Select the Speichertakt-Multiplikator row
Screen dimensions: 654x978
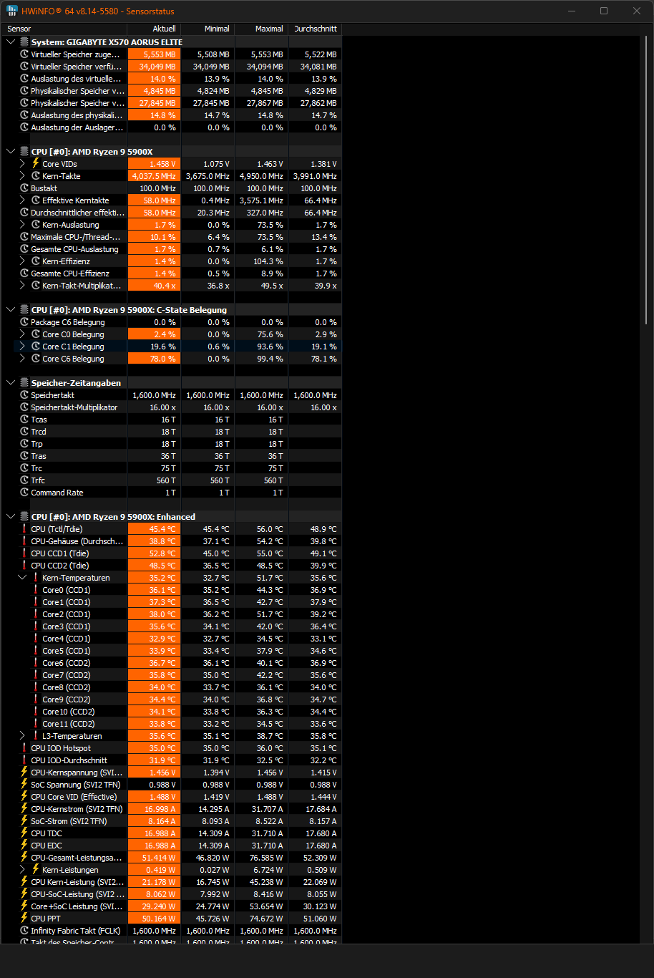pyautogui.click(x=171, y=407)
